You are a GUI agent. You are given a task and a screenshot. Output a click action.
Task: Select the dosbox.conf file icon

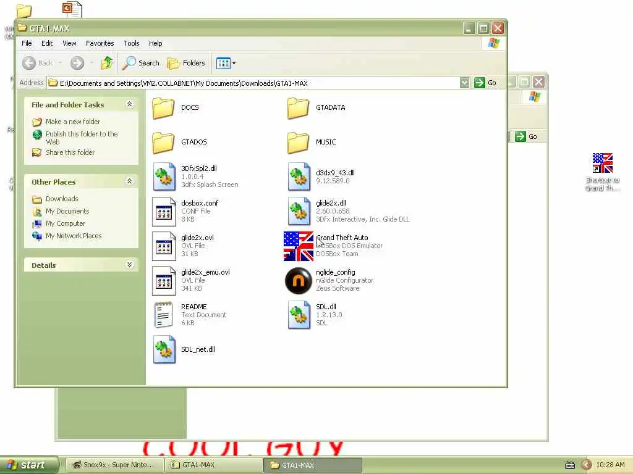(x=164, y=211)
